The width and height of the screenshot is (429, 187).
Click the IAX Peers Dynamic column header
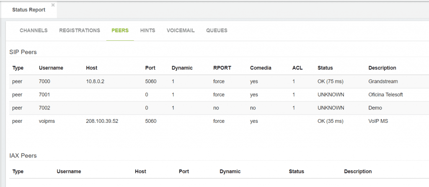[230, 171]
